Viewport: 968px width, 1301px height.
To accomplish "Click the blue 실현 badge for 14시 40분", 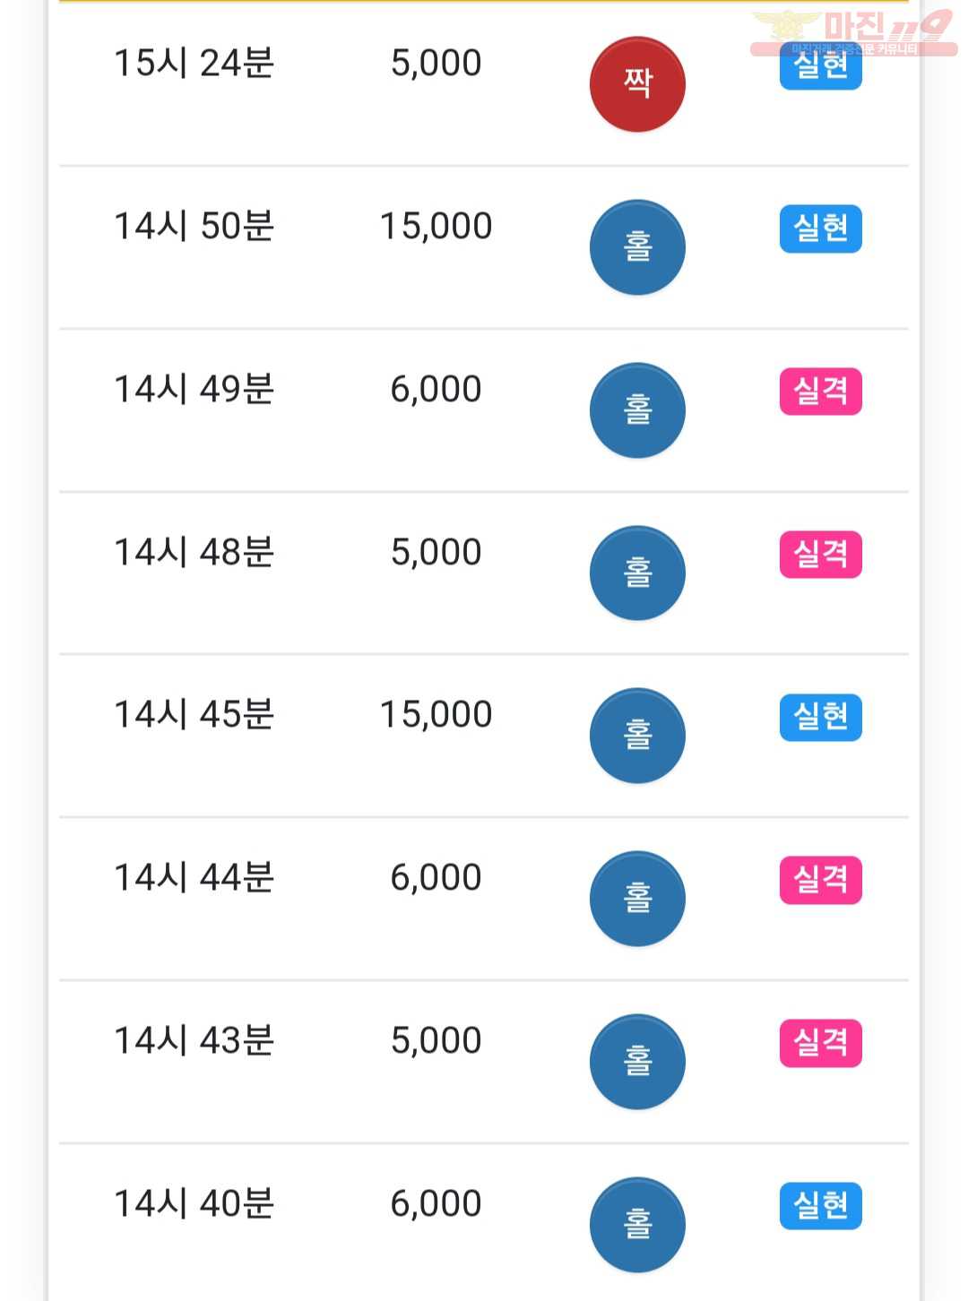I will tap(821, 1206).
